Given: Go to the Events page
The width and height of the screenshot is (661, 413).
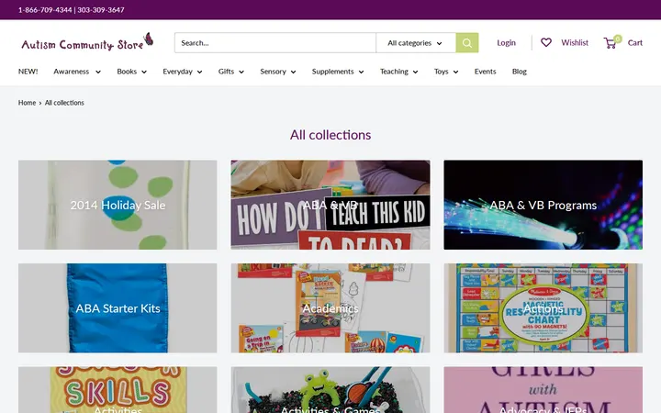Looking at the screenshot, I should [x=486, y=72].
